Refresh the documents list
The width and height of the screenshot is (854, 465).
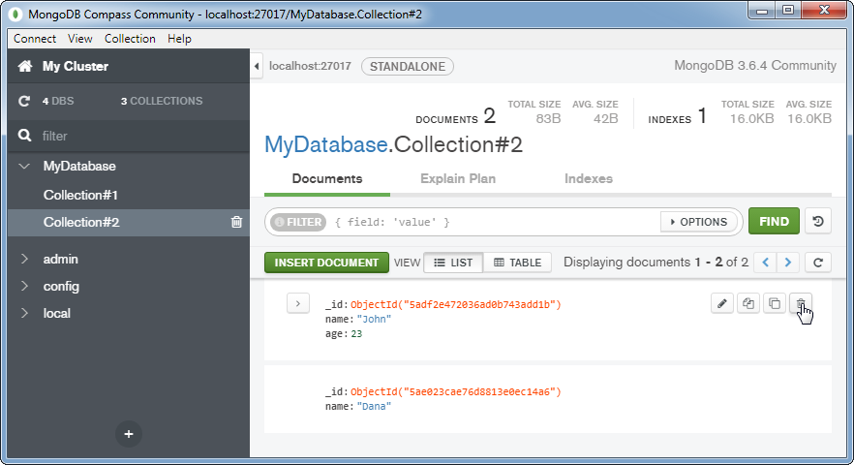click(818, 263)
